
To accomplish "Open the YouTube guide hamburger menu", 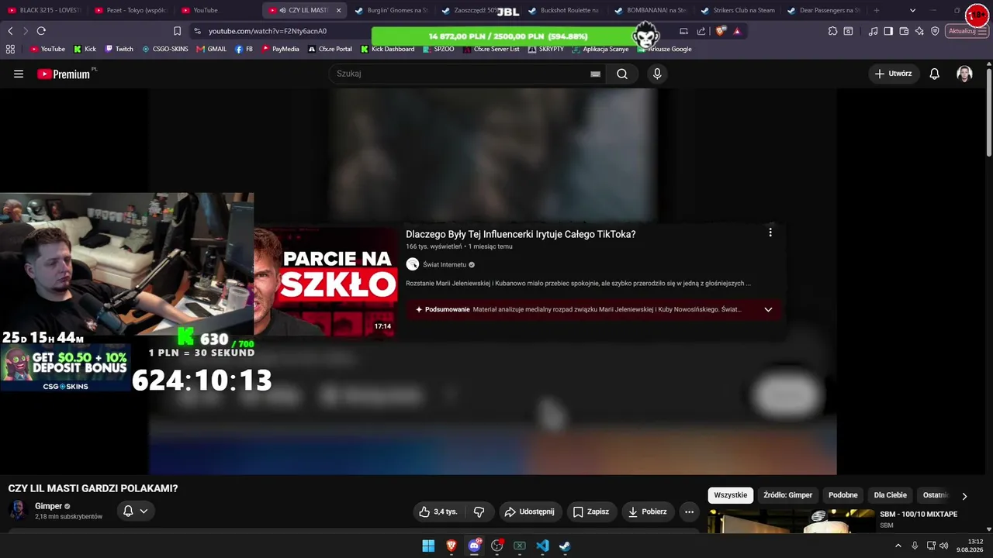I will coord(19,74).
